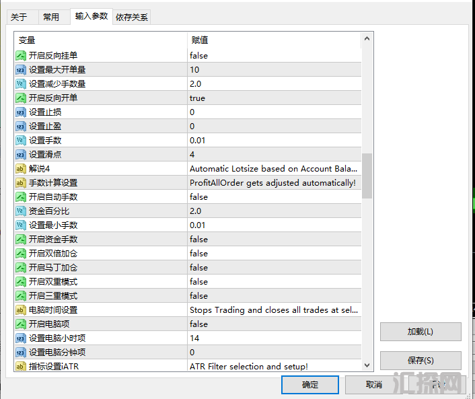Switch to the 常用 tab
The width and height of the screenshot is (475, 399).
(x=51, y=17)
